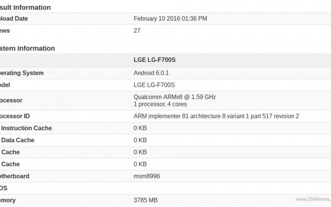Select the Data Cache 0 KB value
The image size is (331, 207).
(140, 140)
